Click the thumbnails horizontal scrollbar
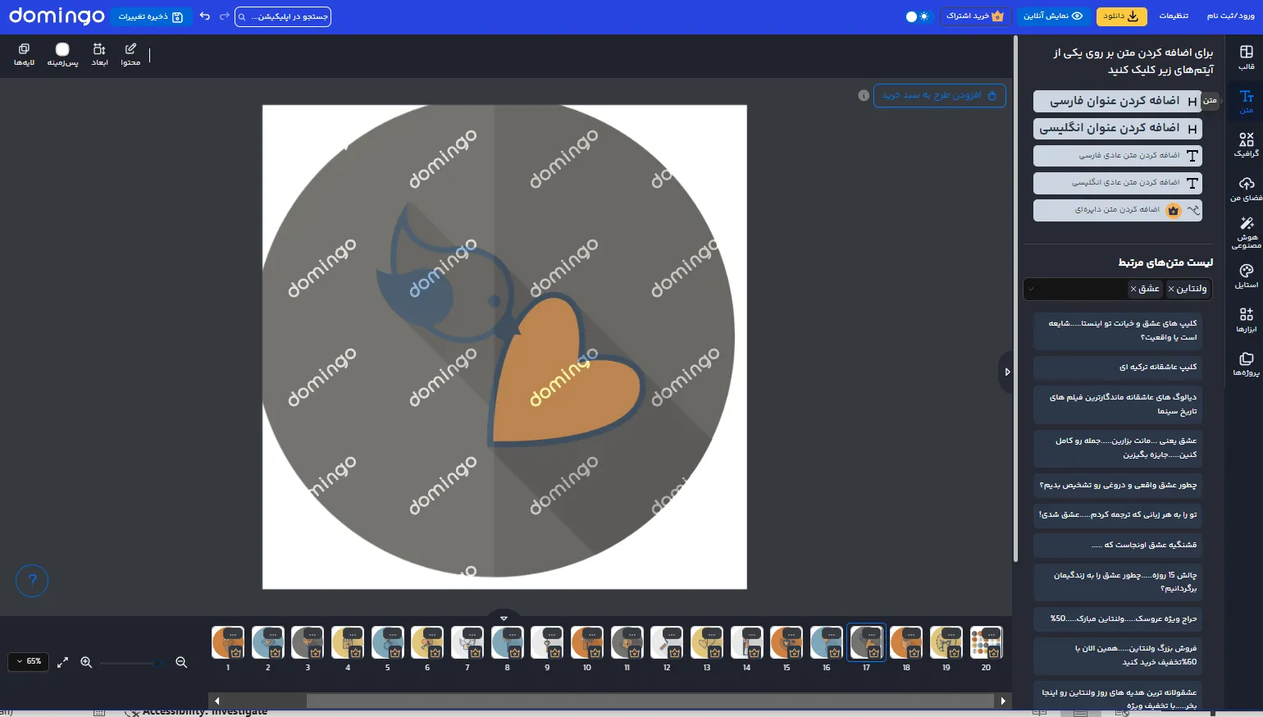The width and height of the screenshot is (1263, 717). (650, 701)
